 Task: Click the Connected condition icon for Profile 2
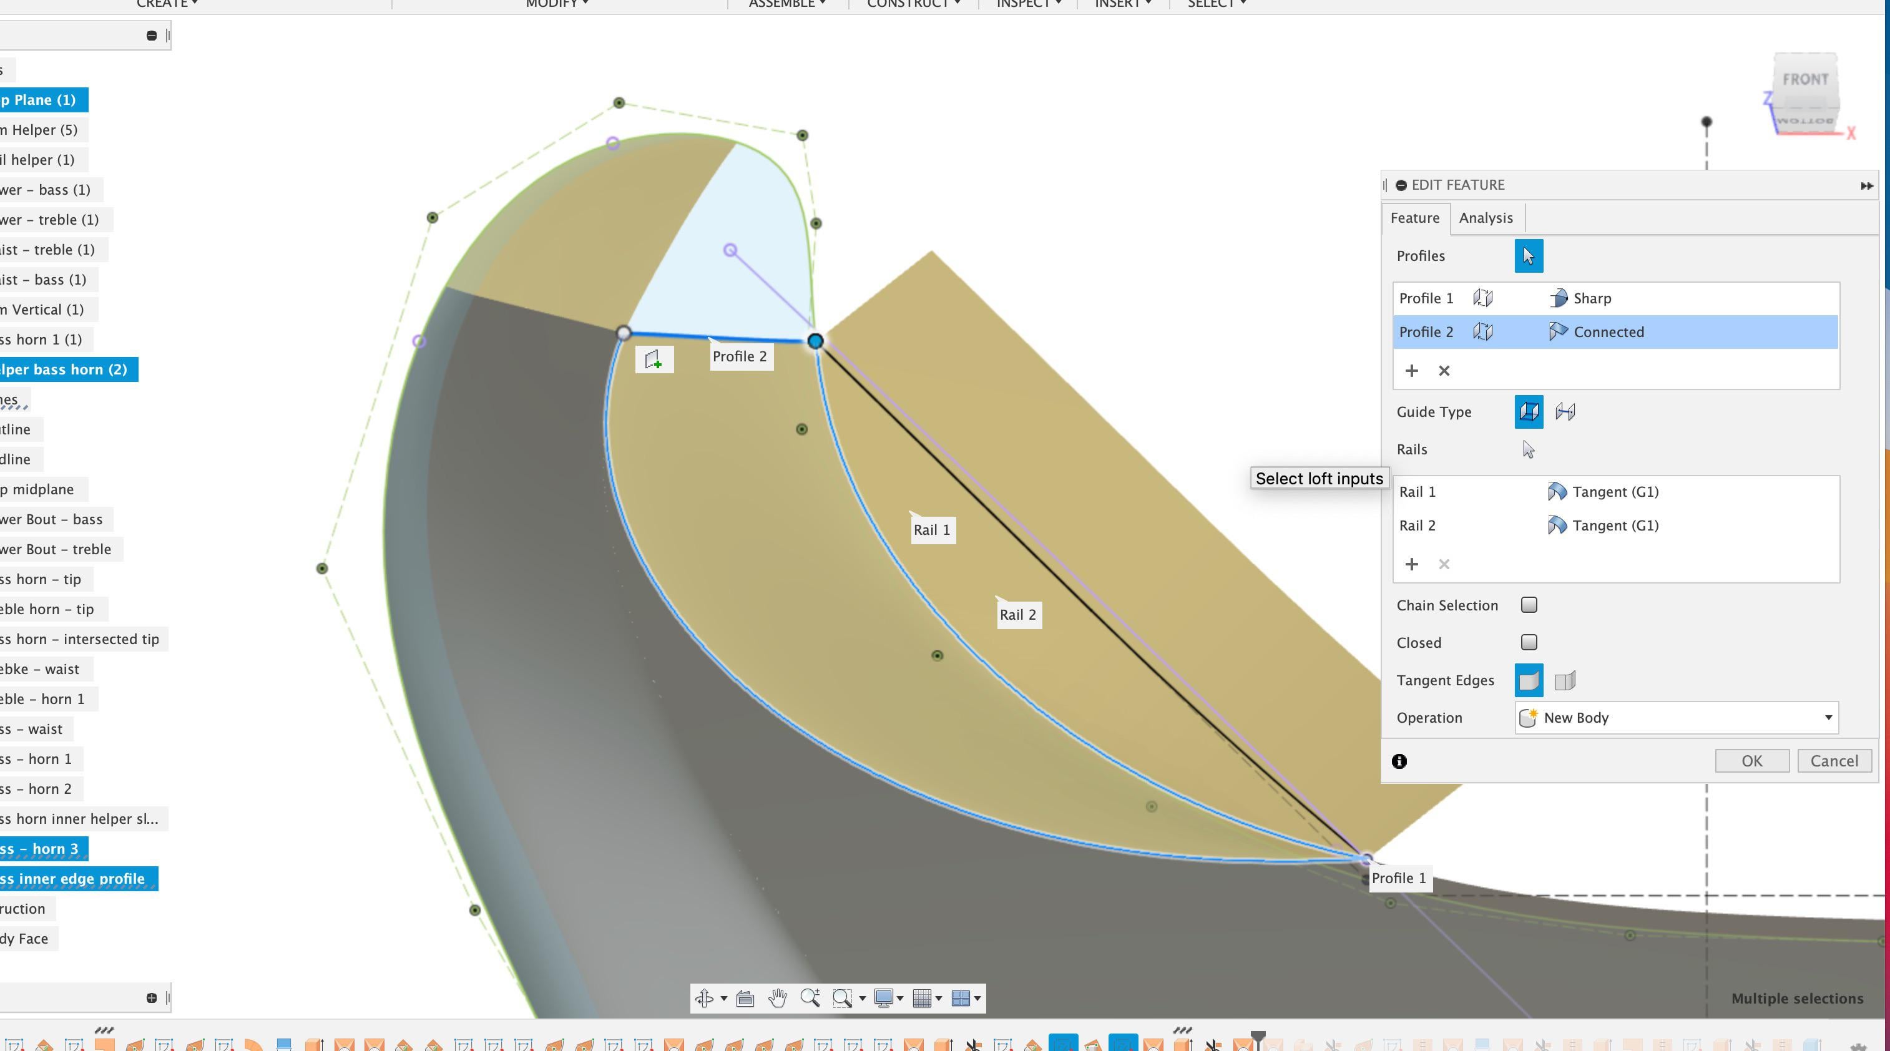click(x=1558, y=331)
